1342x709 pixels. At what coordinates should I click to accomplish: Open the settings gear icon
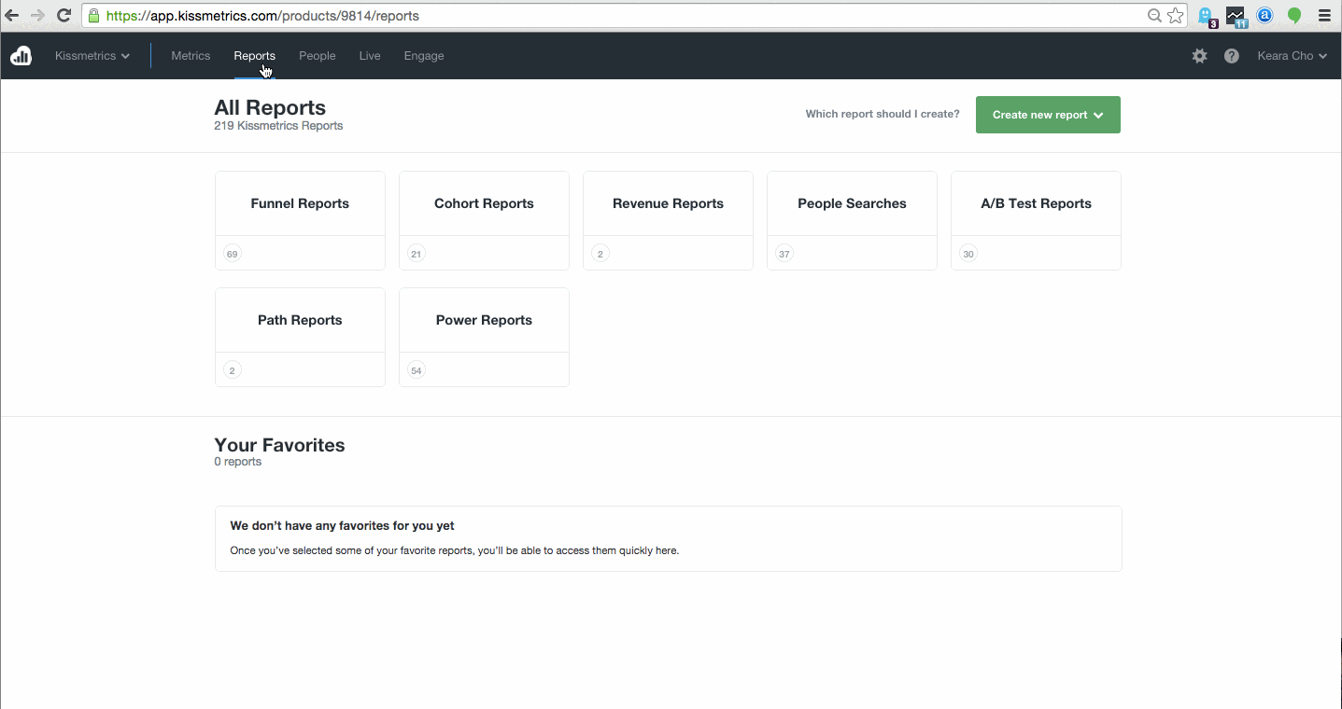1200,56
